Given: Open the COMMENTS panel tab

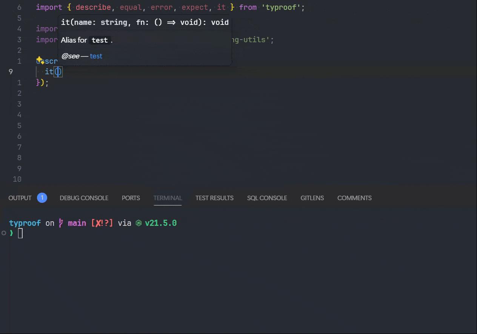Looking at the screenshot, I should [x=354, y=198].
